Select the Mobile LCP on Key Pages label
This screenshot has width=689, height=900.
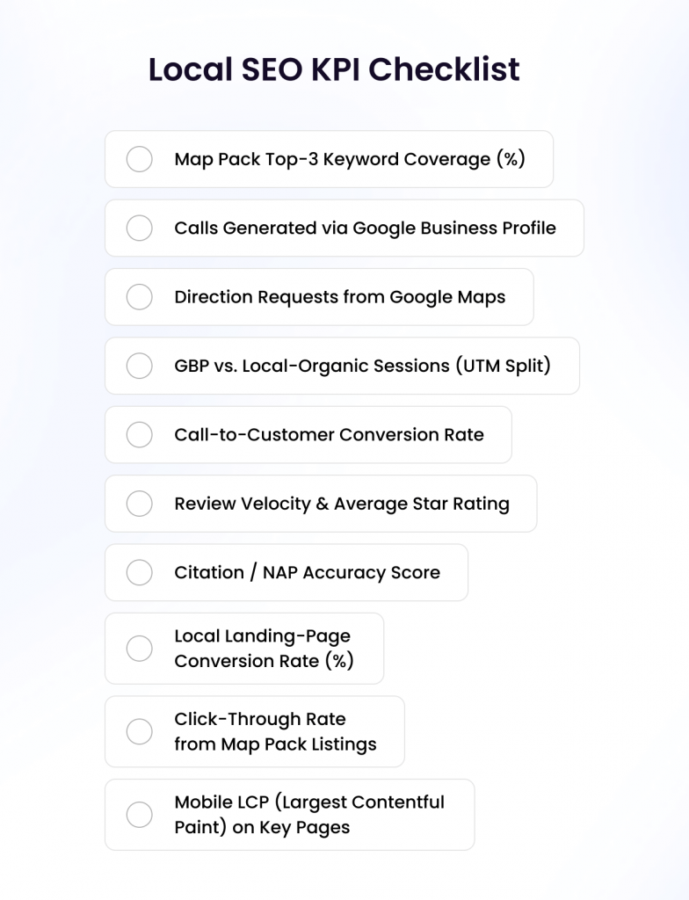[309, 815]
